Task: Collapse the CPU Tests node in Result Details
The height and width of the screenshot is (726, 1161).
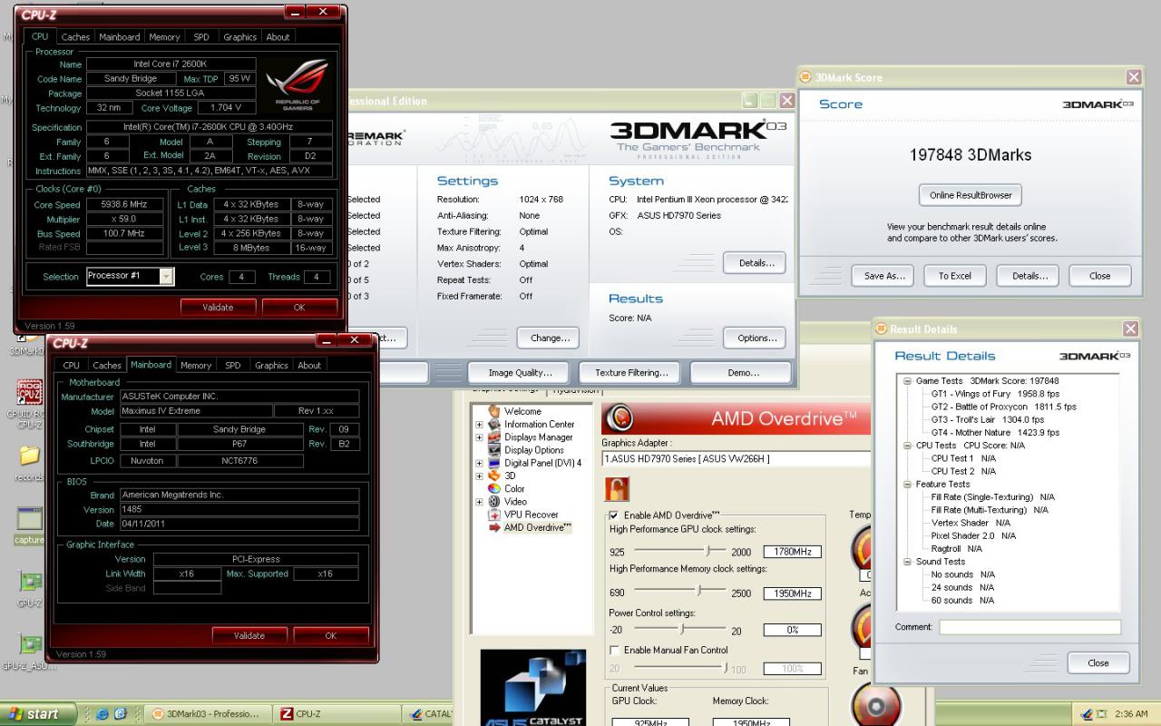Action: point(907,446)
